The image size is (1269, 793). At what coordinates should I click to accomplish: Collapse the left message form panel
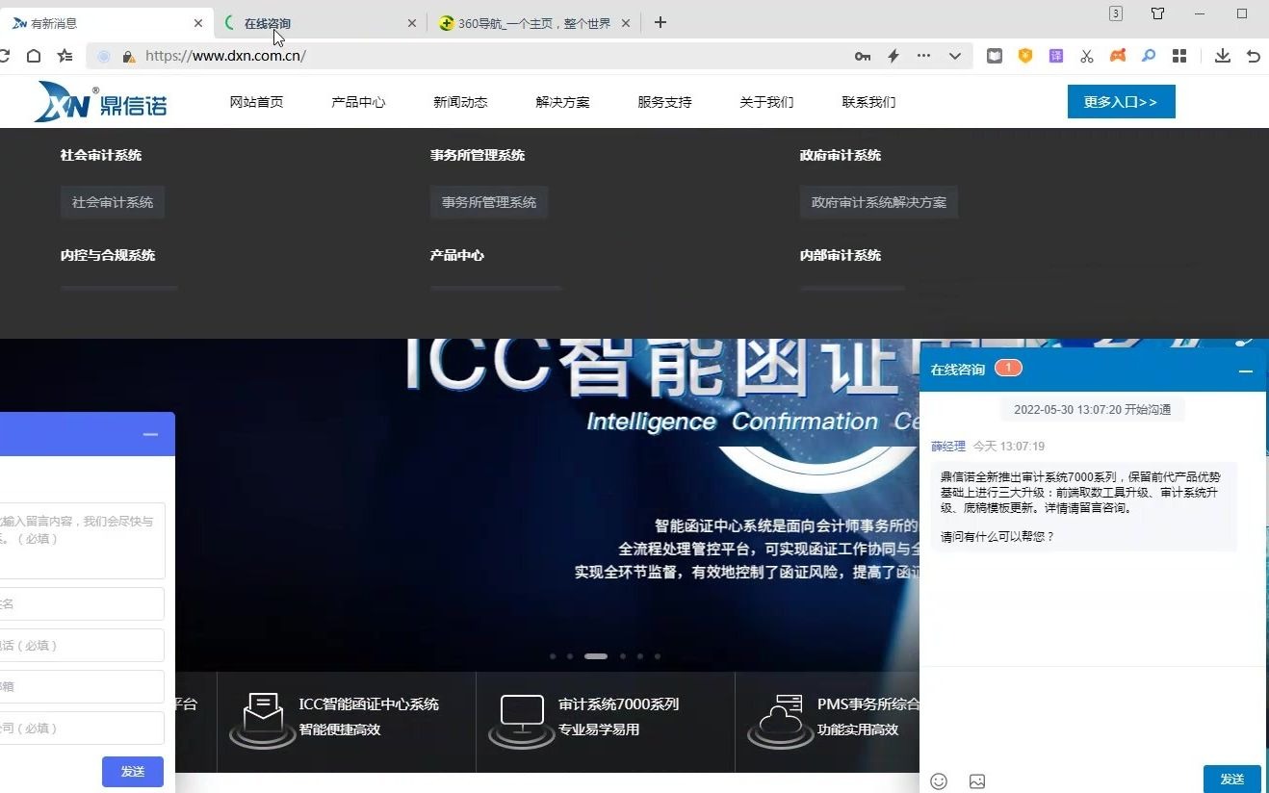pos(150,435)
